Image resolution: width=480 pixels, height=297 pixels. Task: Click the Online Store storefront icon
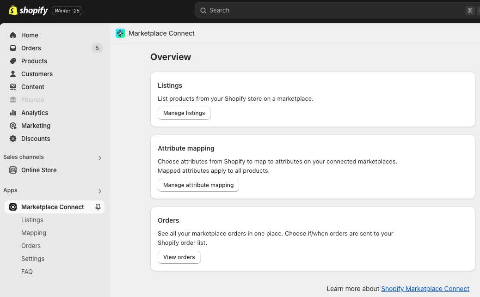[x=13, y=170]
